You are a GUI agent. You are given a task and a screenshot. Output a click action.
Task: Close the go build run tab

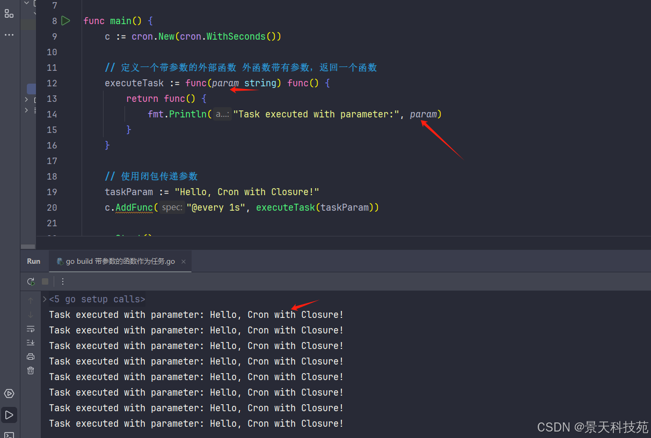coord(184,262)
